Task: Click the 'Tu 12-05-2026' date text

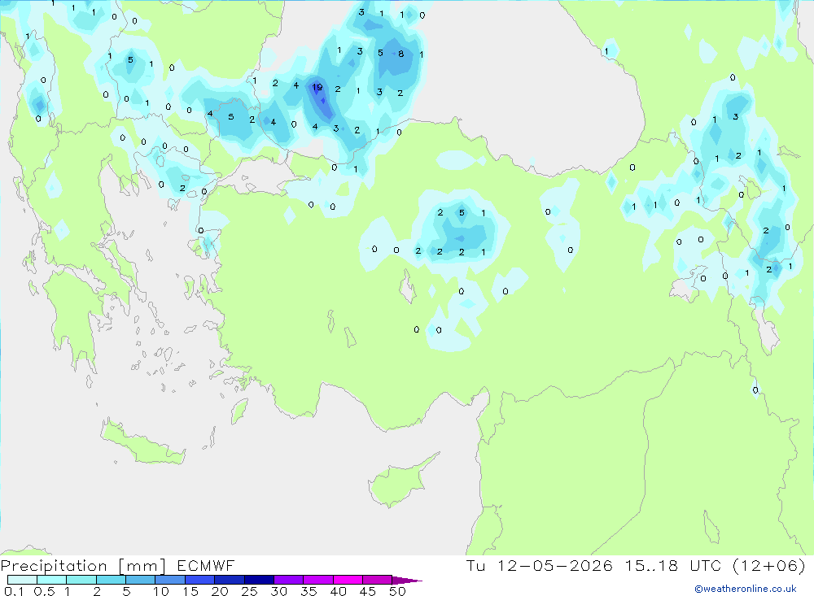Action: [x=539, y=565]
